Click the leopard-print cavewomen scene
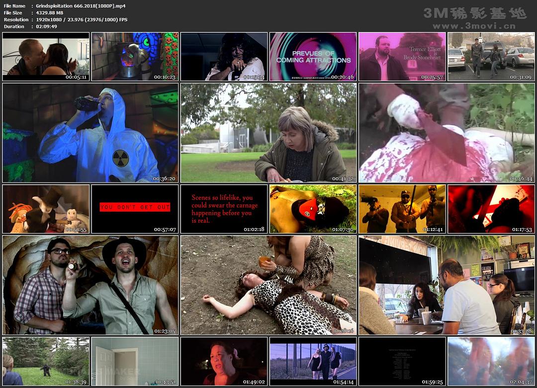 [268, 285]
